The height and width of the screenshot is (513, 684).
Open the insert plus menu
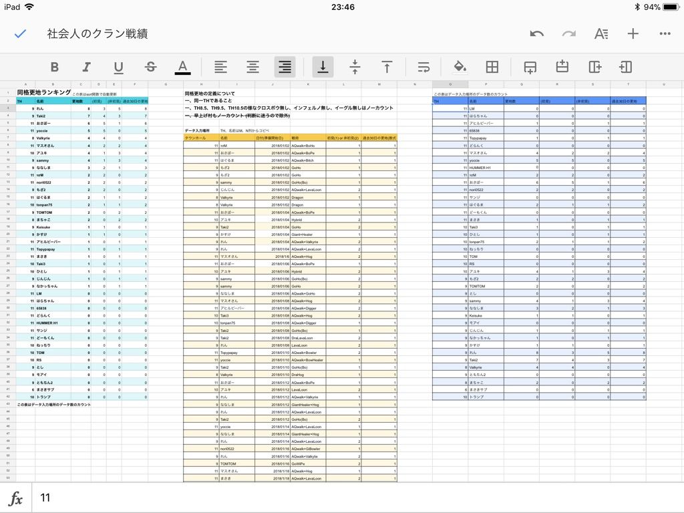[x=633, y=33]
